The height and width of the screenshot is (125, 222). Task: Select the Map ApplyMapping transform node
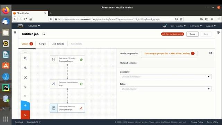pyautogui.click(x=67, y=84)
